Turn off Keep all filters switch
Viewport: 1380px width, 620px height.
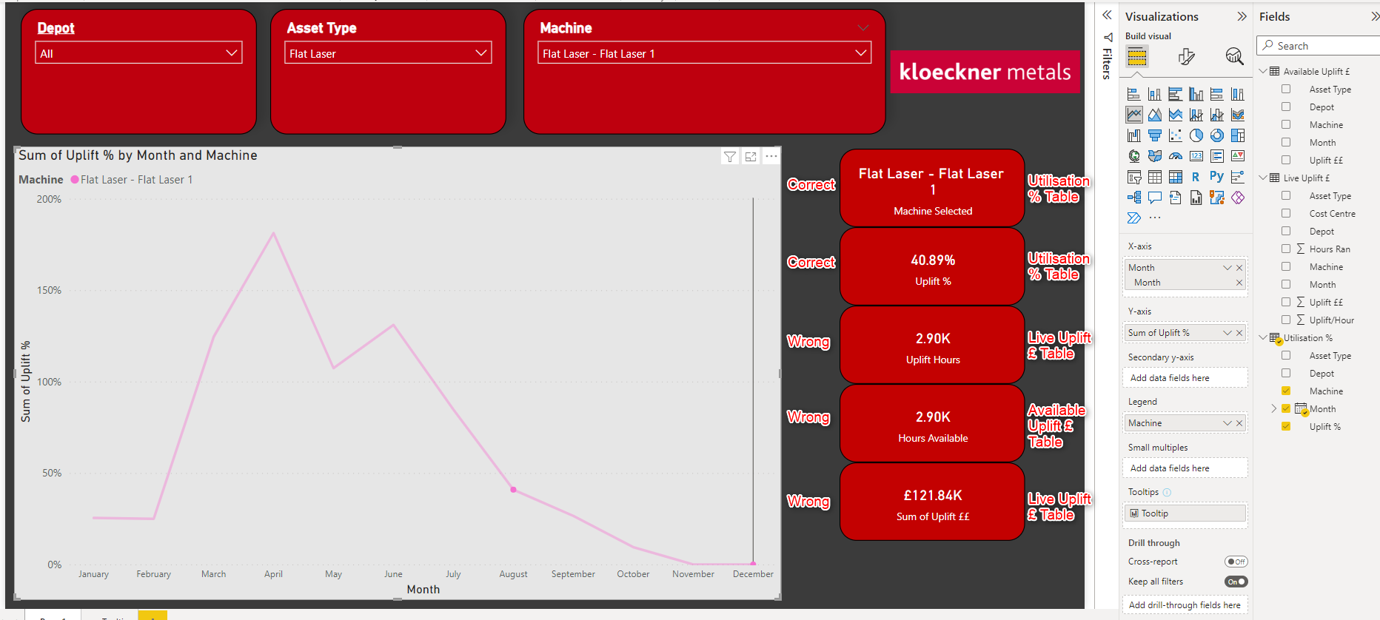coord(1236,582)
